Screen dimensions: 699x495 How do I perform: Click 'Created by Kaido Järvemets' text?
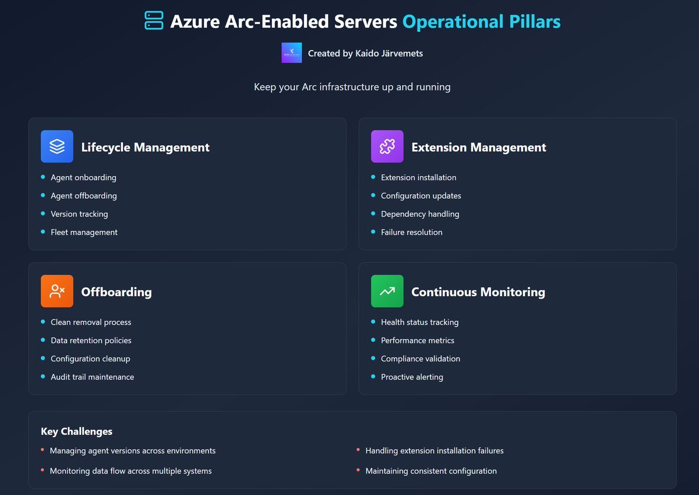[365, 53]
